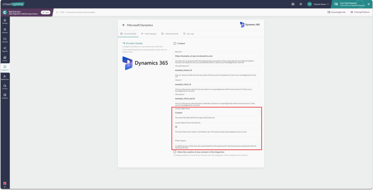Click into the Filter Query field
This screenshot has height=190, width=373.
pos(216,140)
